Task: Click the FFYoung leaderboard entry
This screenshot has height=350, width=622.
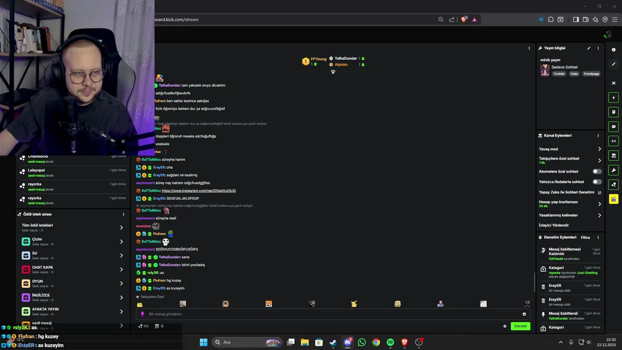Action: [x=314, y=61]
